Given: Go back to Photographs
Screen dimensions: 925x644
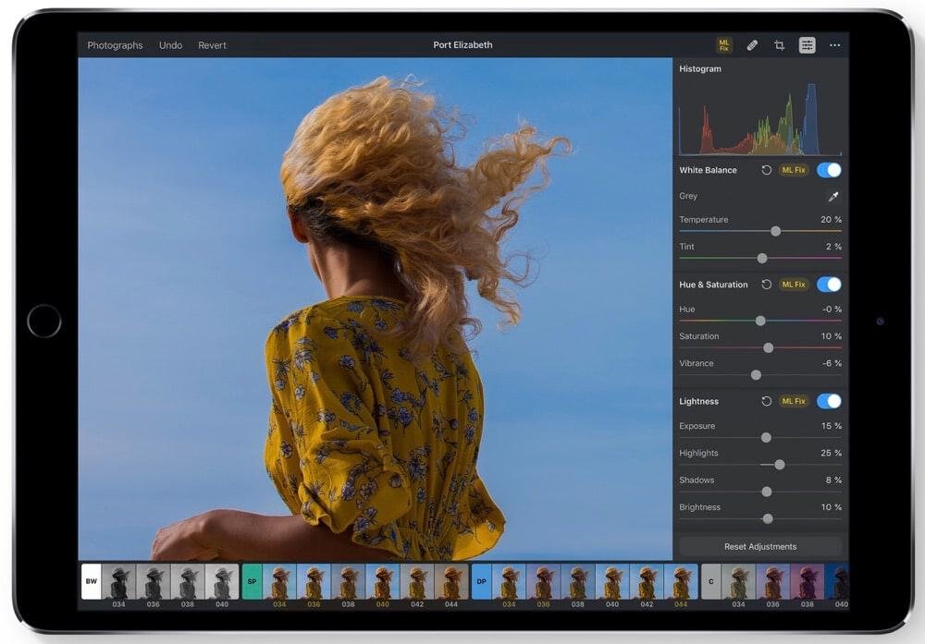Looking at the screenshot, I should pyautogui.click(x=115, y=44).
